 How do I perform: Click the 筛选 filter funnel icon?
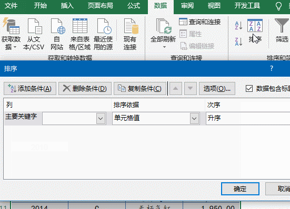(x=282, y=25)
